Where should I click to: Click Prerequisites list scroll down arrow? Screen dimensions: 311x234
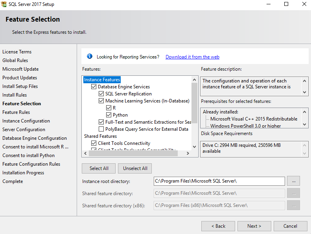coord(304,124)
